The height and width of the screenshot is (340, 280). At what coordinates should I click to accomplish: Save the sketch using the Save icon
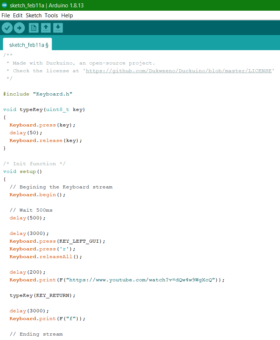tap(58, 28)
